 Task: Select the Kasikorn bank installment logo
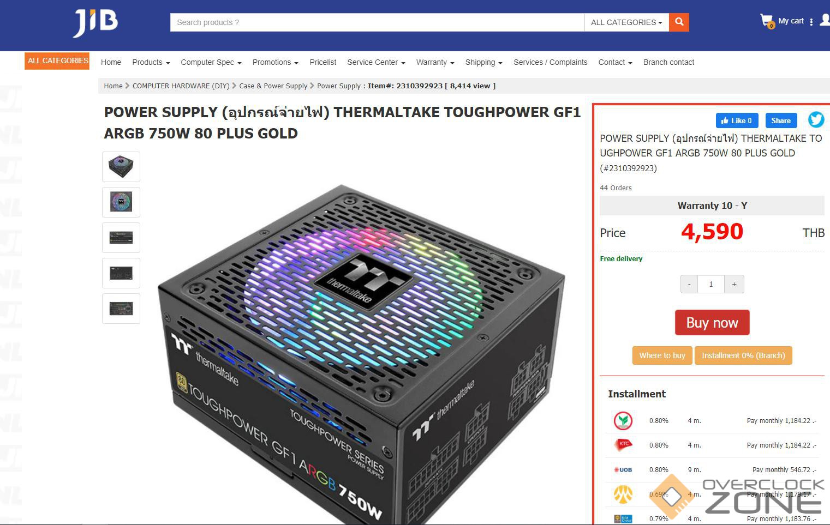point(623,420)
